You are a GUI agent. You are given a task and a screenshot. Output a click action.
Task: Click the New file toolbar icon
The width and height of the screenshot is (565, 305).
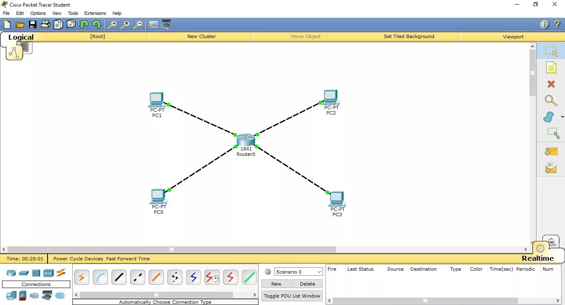(7, 25)
